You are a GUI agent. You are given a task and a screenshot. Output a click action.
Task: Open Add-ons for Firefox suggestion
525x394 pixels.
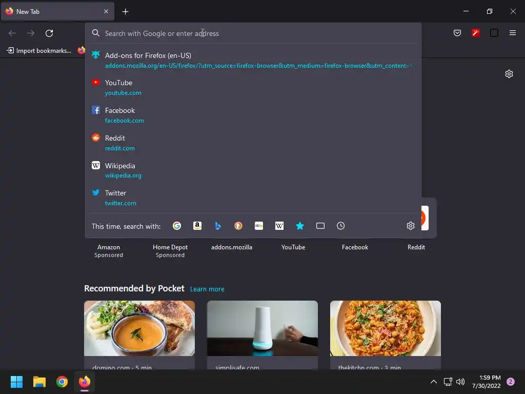(253, 61)
